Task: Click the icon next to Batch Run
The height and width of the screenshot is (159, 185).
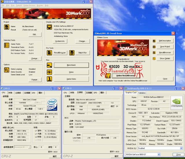Action: [72, 53]
